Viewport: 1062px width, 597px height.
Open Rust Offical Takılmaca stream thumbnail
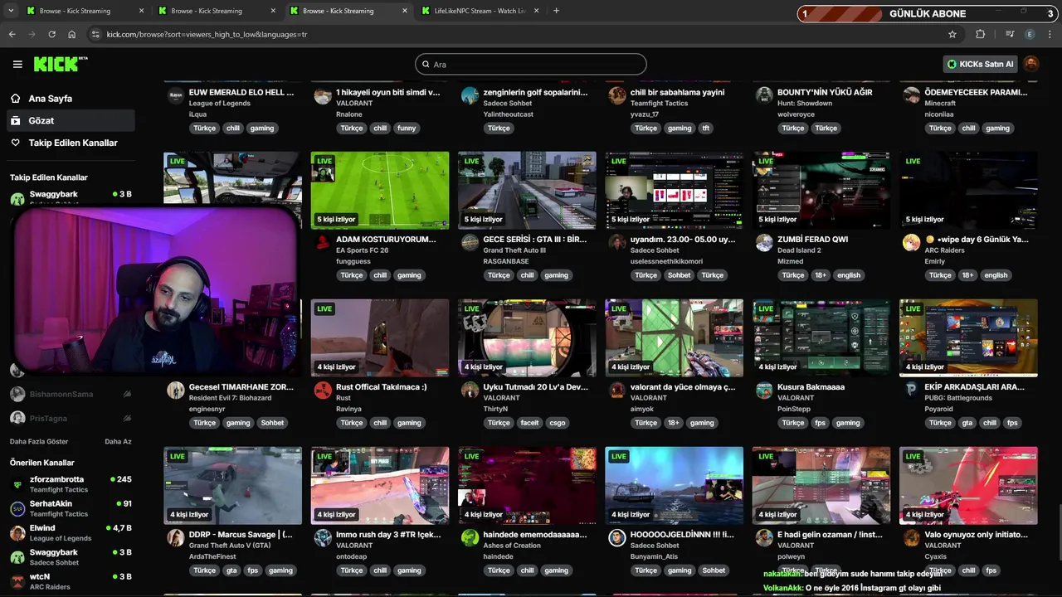tap(380, 337)
